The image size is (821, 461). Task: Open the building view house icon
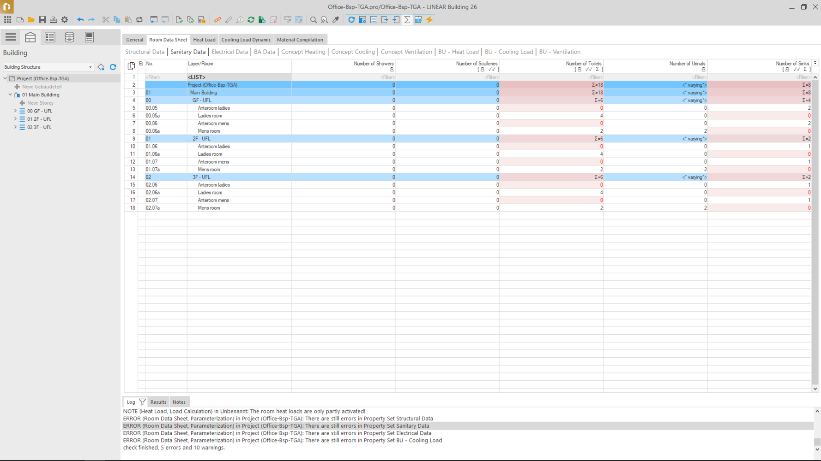[30, 37]
